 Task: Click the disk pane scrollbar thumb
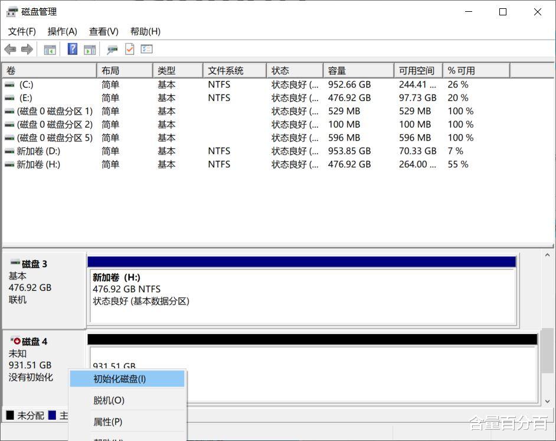[548, 351]
